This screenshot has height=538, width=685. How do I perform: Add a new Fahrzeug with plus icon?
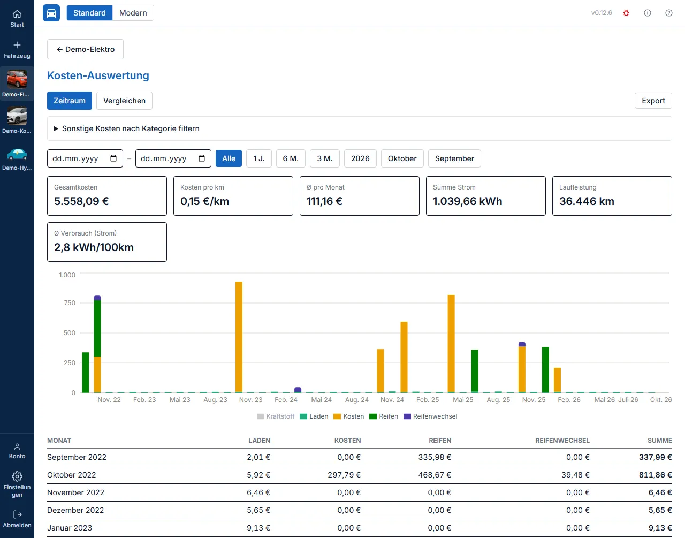coord(17,45)
